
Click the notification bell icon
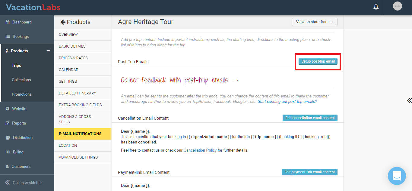(376, 7)
